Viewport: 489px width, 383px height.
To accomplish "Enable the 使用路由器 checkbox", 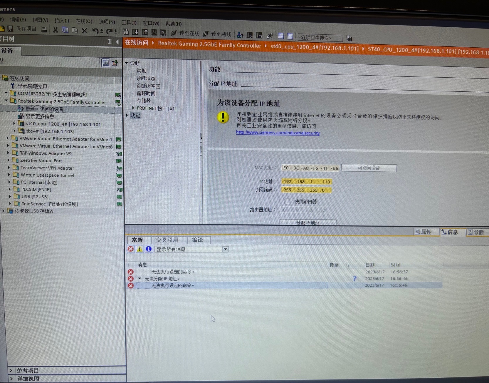I will [287, 201].
